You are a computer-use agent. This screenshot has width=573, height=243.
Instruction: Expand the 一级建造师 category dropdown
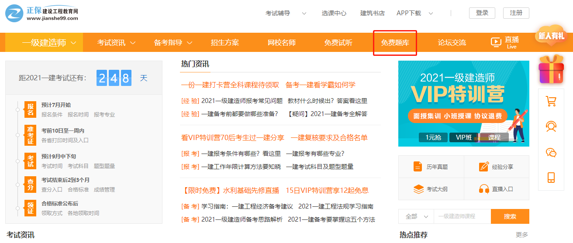[x=73, y=43]
